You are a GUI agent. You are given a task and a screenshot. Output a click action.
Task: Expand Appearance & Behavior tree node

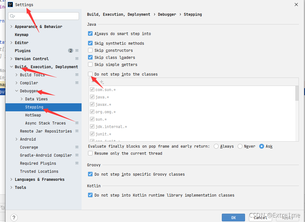11,27
